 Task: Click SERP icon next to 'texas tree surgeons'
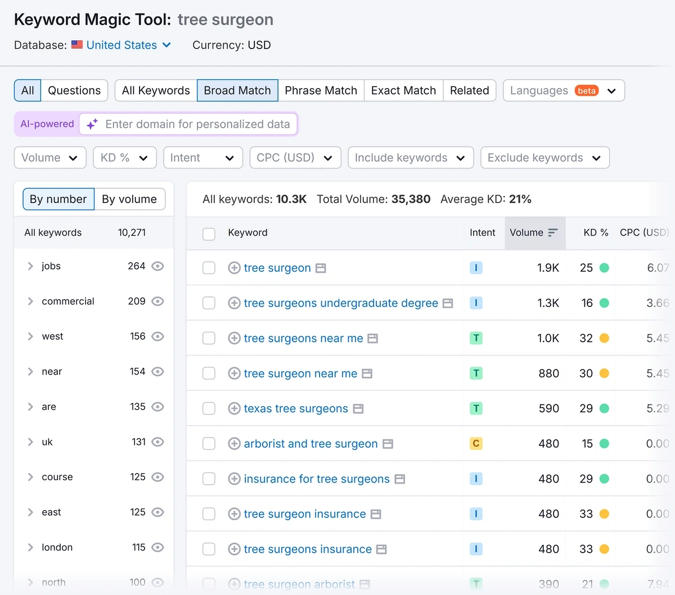click(358, 409)
